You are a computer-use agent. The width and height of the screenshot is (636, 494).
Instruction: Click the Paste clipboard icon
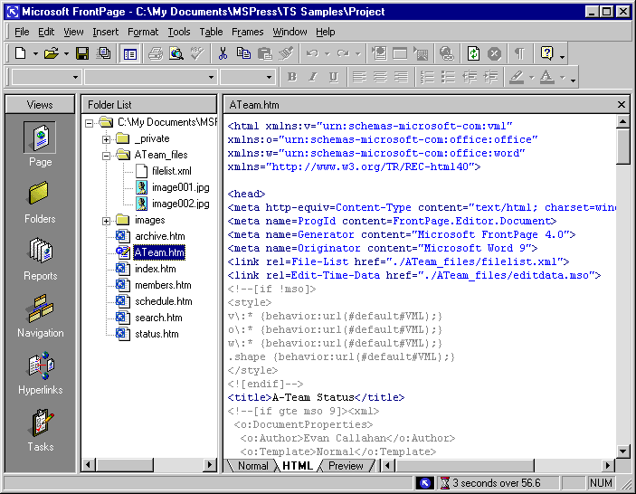(x=264, y=53)
